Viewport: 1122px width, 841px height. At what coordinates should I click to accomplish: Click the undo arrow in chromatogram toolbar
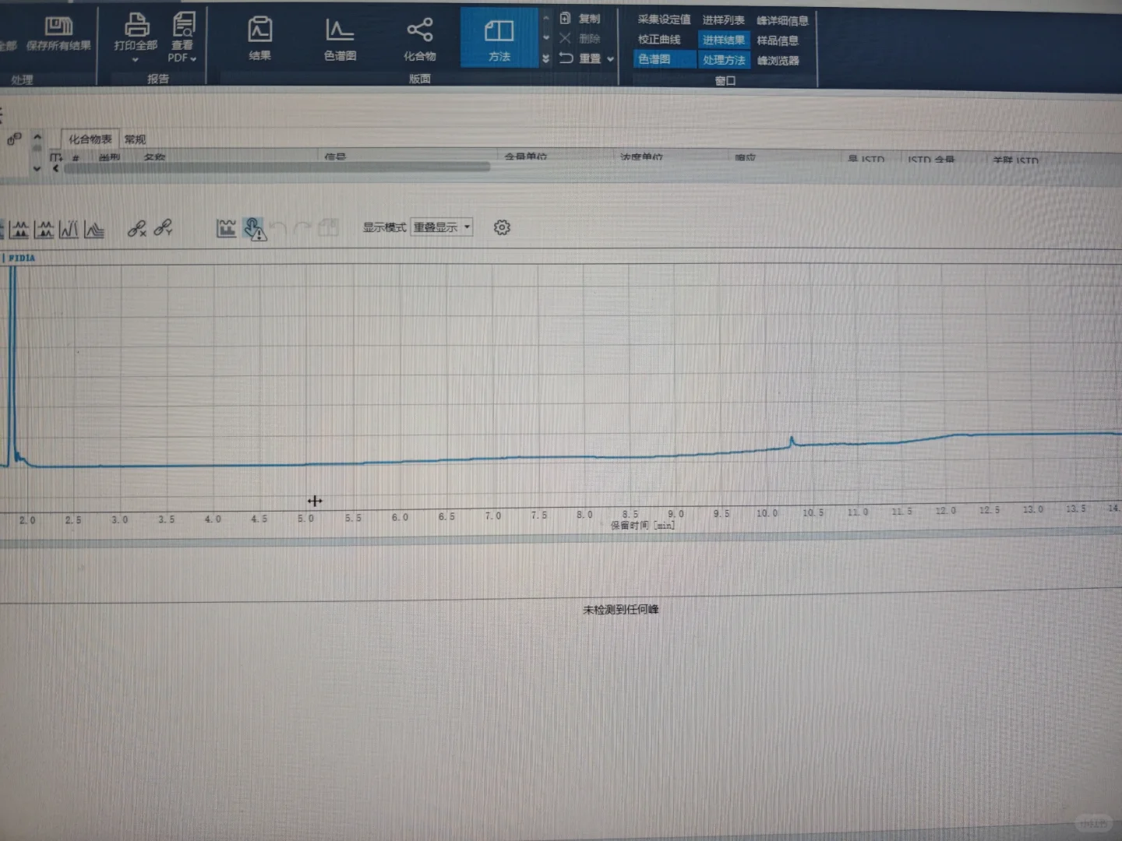pyautogui.click(x=278, y=228)
